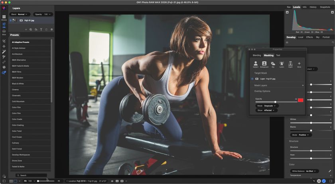This screenshot has width=335, height=184.
Task: Open overlay Mode Grayscale dropdown
Action: (267, 106)
